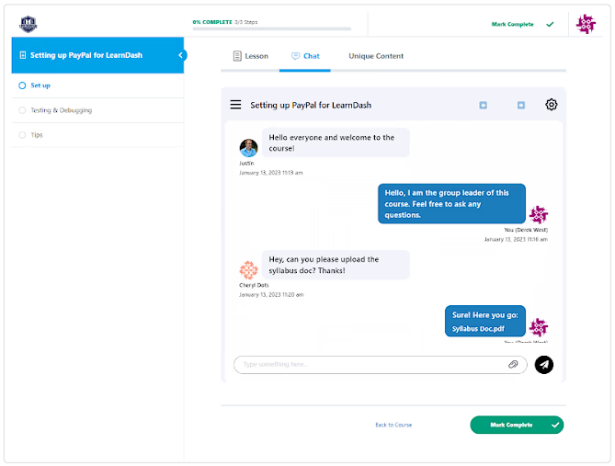This screenshot has width=615, height=466.
Task: Open chat settings gear
Action: click(551, 105)
